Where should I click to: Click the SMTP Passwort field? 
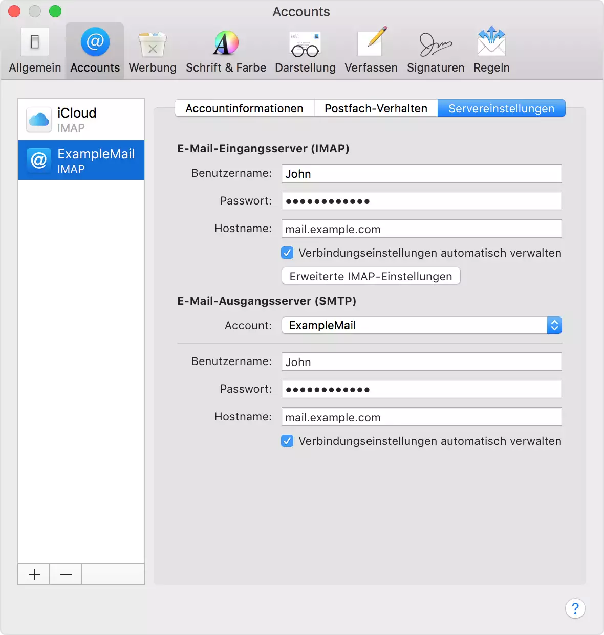[421, 389]
